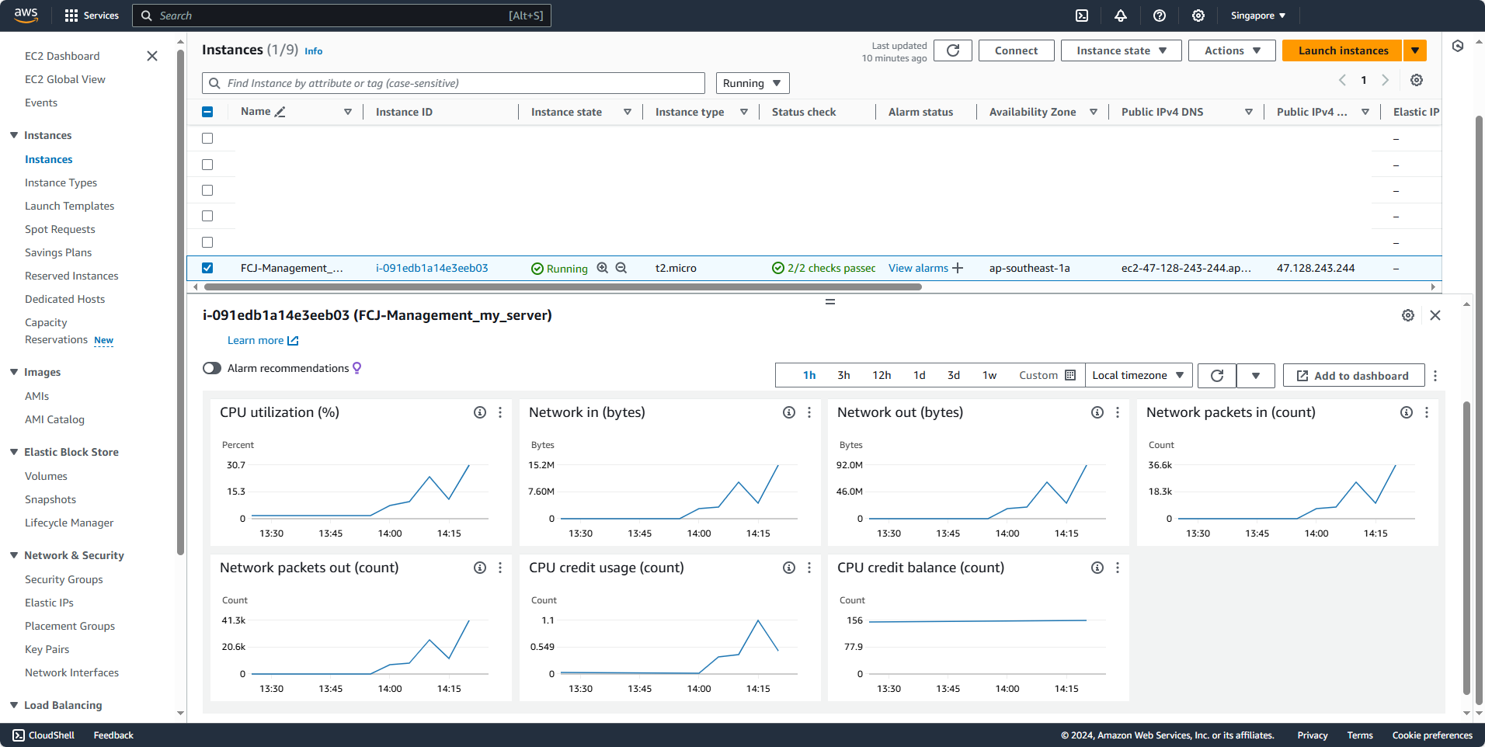Open the Learn more link
This screenshot has width=1485, height=747.
(263, 340)
